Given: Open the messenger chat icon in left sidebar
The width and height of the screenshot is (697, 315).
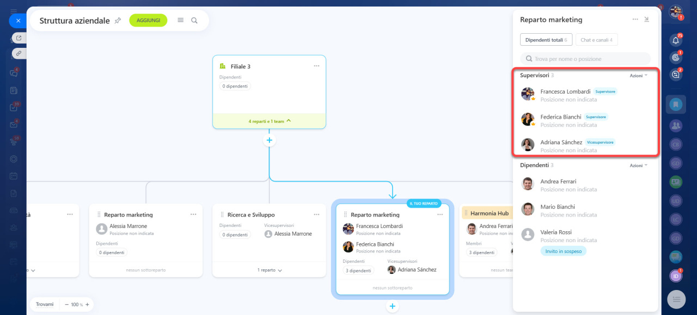Looking at the screenshot, I should click(14, 73).
